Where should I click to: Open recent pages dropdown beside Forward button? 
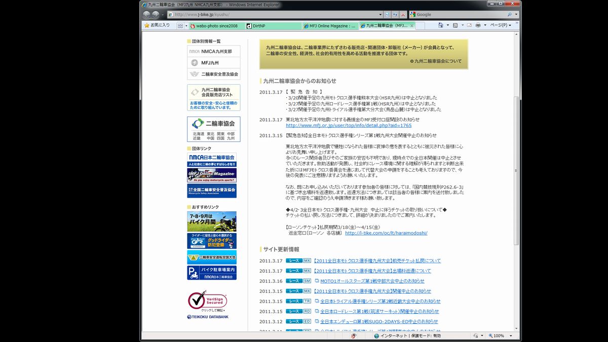(x=163, y=15)
